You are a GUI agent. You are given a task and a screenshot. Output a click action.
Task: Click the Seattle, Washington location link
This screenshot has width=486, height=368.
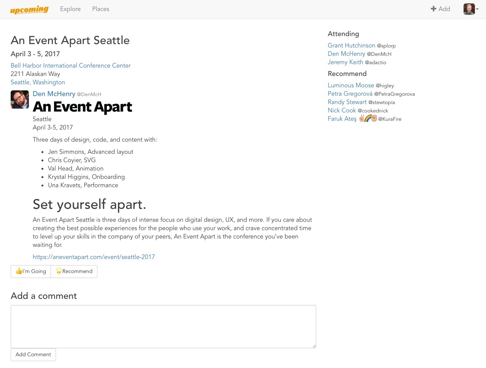click(38, 82)
